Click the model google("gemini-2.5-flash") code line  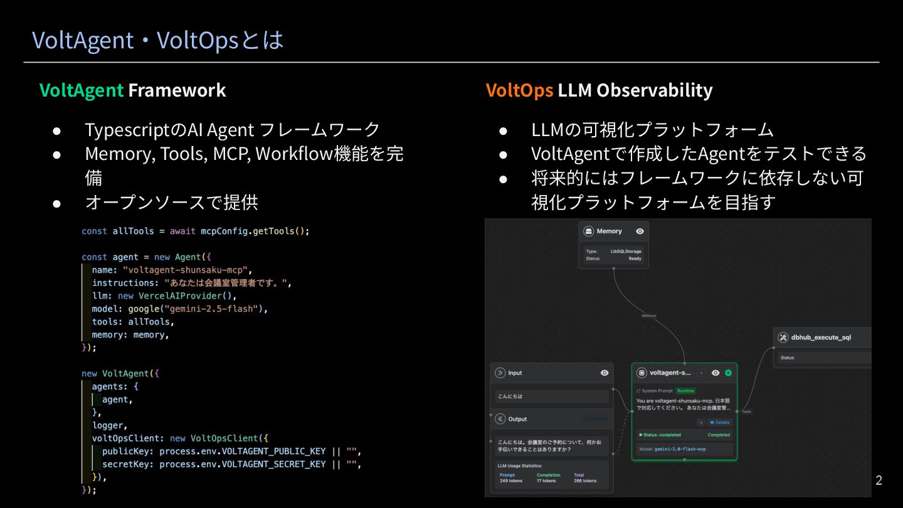tap(180, 309)
